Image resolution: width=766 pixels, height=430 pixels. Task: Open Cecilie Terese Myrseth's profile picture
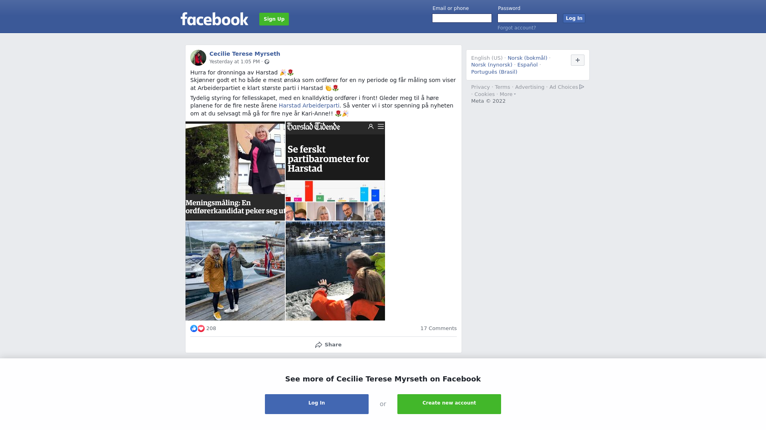pos(198,58)
